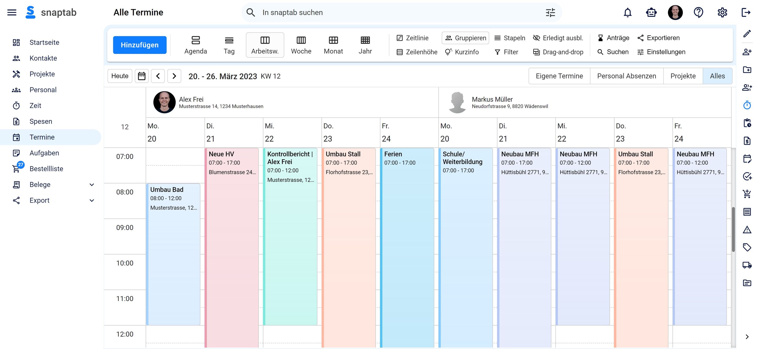Expand the Belege submenu chevron
Viewport: 758px width, 349px height.
(x=92, y=185)
